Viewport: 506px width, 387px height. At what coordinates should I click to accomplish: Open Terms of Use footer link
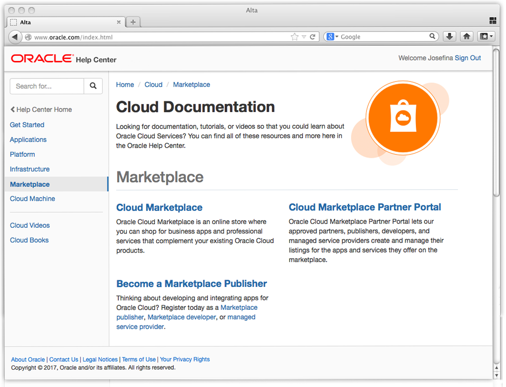pos(139,359)
